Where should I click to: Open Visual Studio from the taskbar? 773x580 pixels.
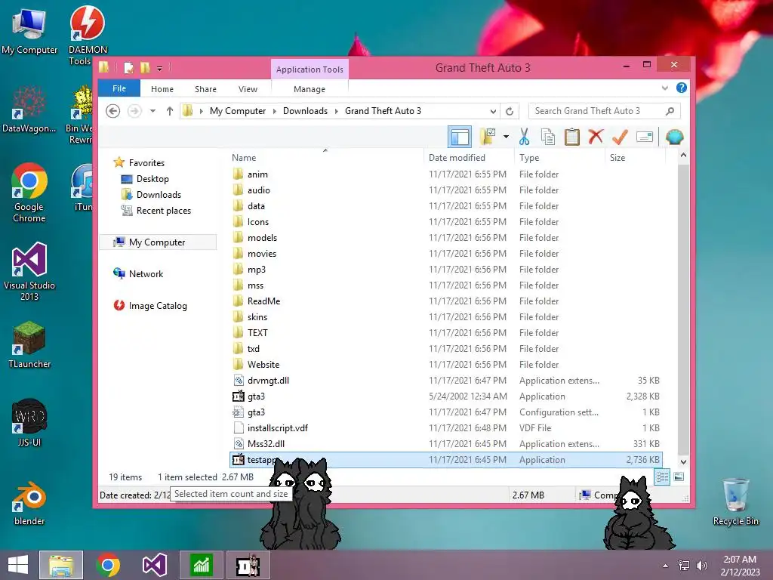coord(154,565)
